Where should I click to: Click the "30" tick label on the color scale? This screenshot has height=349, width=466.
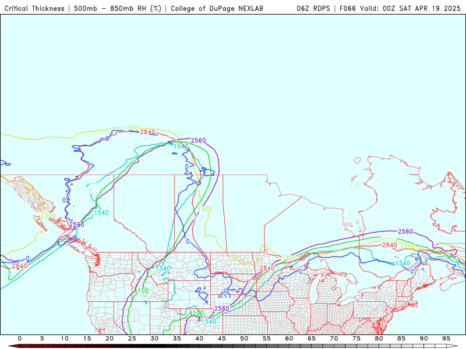tap(154, 339)
